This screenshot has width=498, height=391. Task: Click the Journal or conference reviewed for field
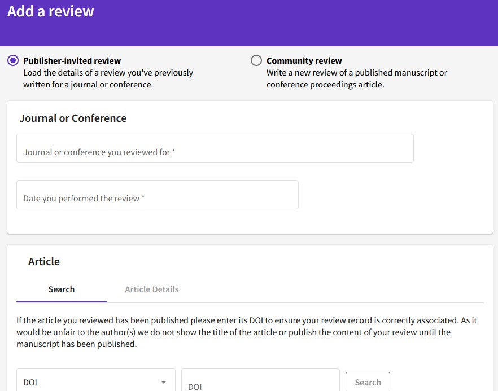tap(215, 148)
